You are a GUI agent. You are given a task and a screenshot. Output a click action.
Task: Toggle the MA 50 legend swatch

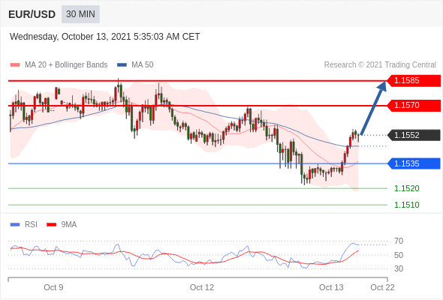(122, 65)
